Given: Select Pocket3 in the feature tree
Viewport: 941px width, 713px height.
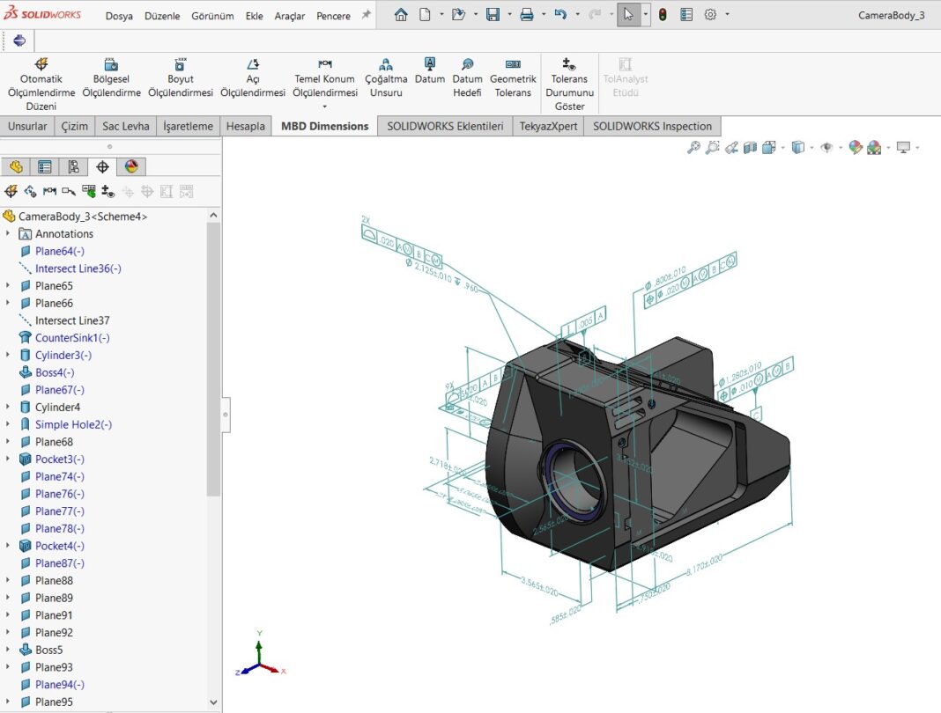Looking at the screenshot, I should click(57, 459).
